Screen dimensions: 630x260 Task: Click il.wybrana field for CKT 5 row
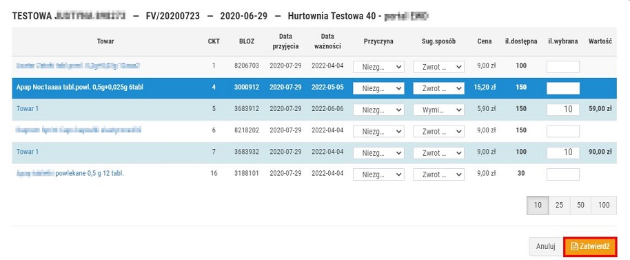click(563, 109)
